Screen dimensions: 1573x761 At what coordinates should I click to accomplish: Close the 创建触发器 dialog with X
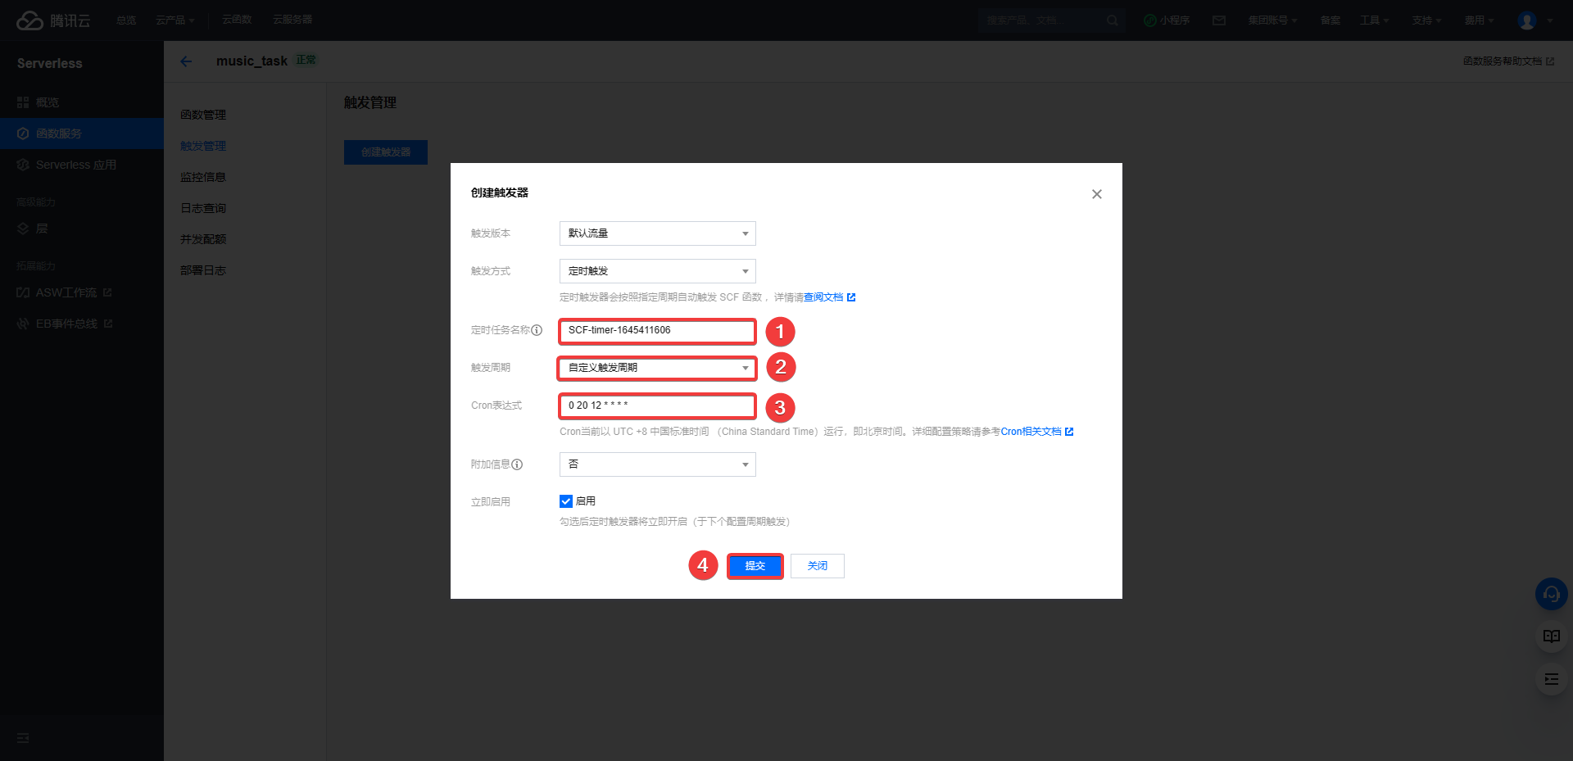tap(1096, 194)
